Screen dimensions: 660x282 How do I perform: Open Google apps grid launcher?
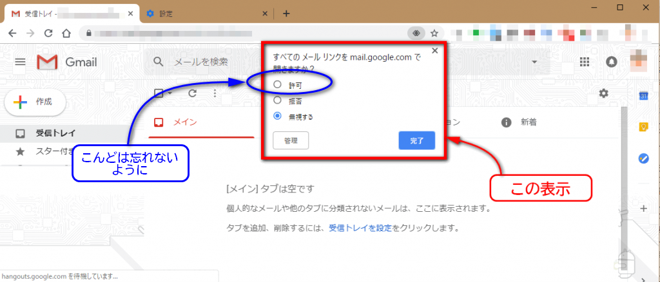point(585,62)
